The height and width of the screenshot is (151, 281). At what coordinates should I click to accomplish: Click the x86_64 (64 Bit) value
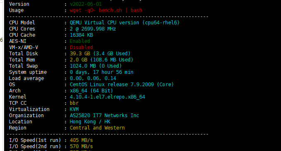91,91
